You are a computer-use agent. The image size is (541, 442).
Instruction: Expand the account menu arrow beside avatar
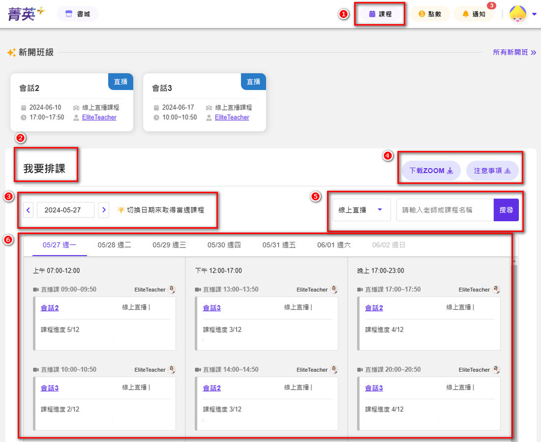point(534,14)
